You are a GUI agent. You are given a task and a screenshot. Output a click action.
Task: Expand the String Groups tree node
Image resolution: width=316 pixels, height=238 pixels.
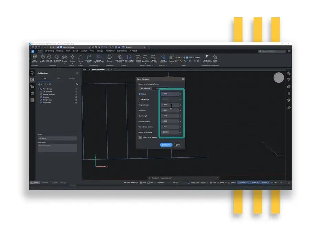coord(39,100)
